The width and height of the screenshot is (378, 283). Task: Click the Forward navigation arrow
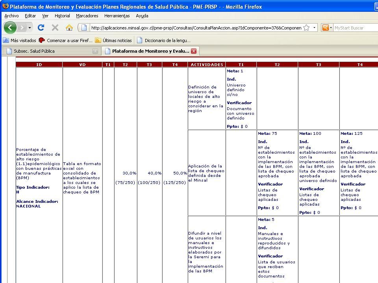[x=22, y=28]
